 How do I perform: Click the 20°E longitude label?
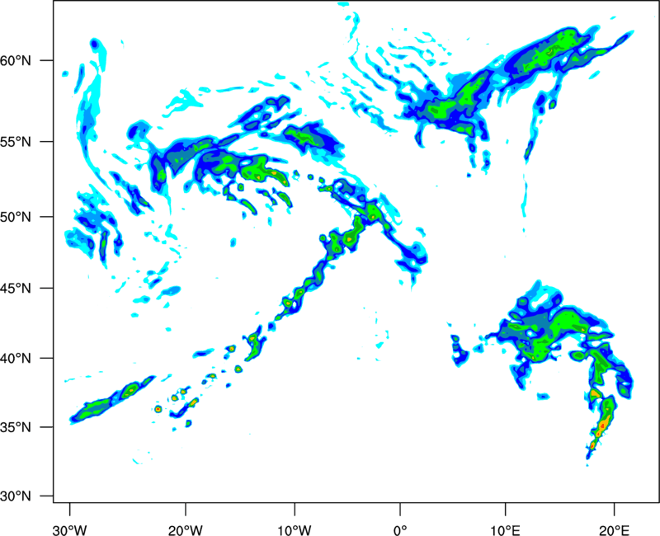click(x=614, y=530)
